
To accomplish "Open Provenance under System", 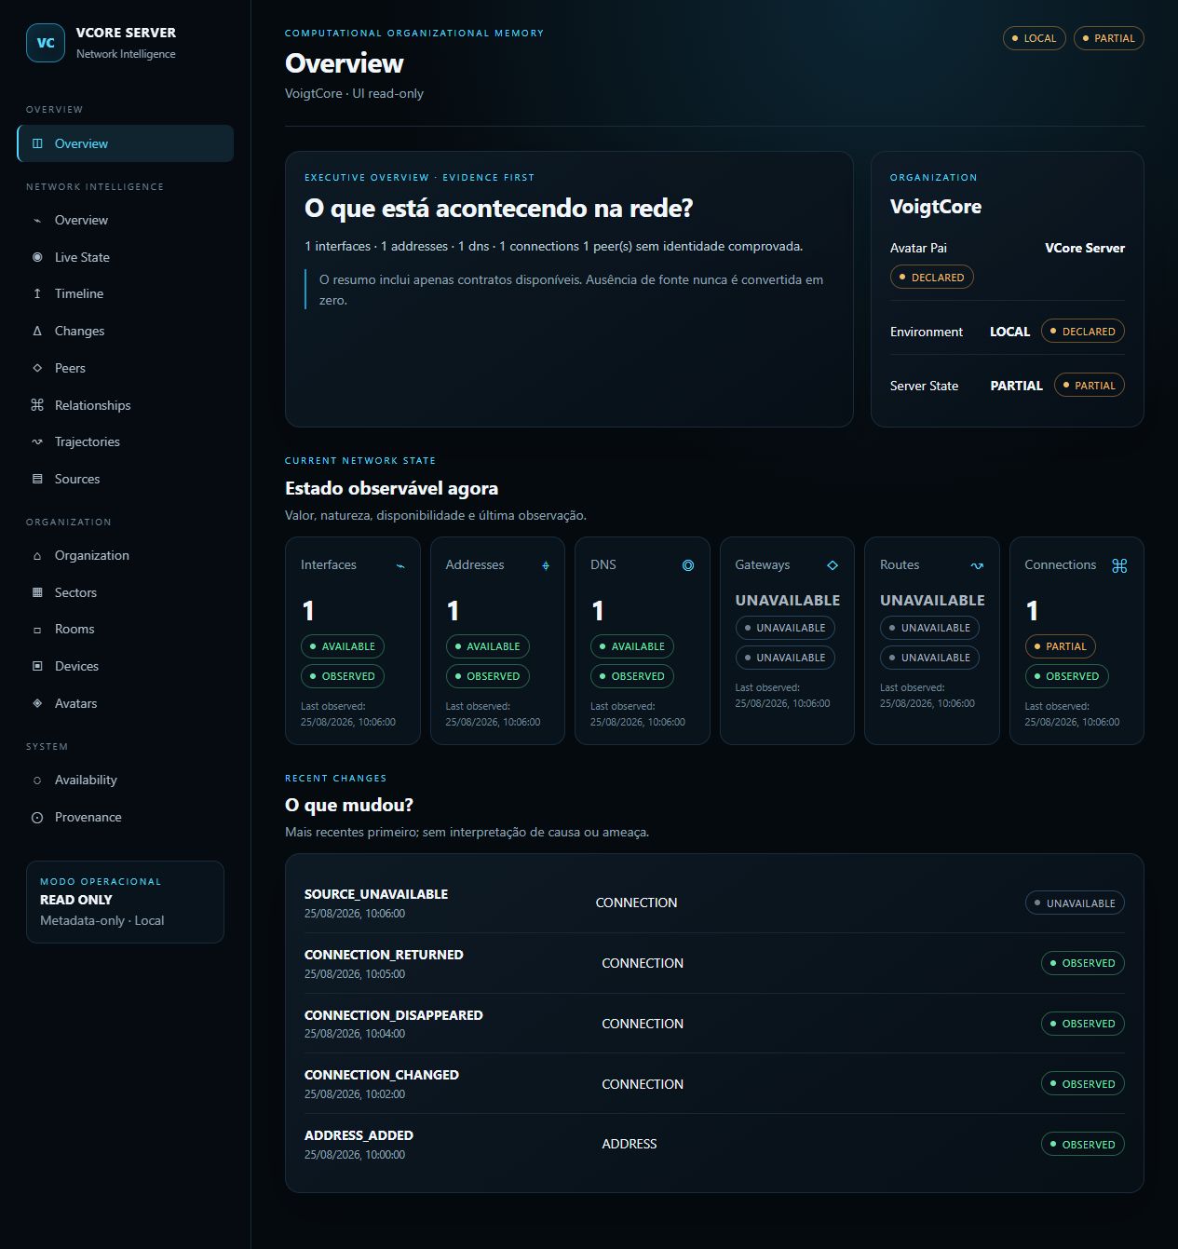I will [125, 817].
